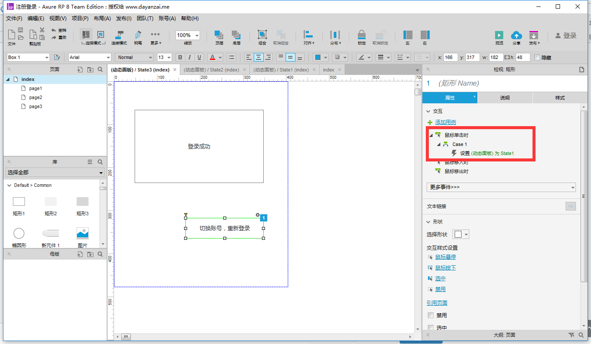Screen dimensions: 591x344
Task: Toggle underline formatting
Action: [199, 57]
